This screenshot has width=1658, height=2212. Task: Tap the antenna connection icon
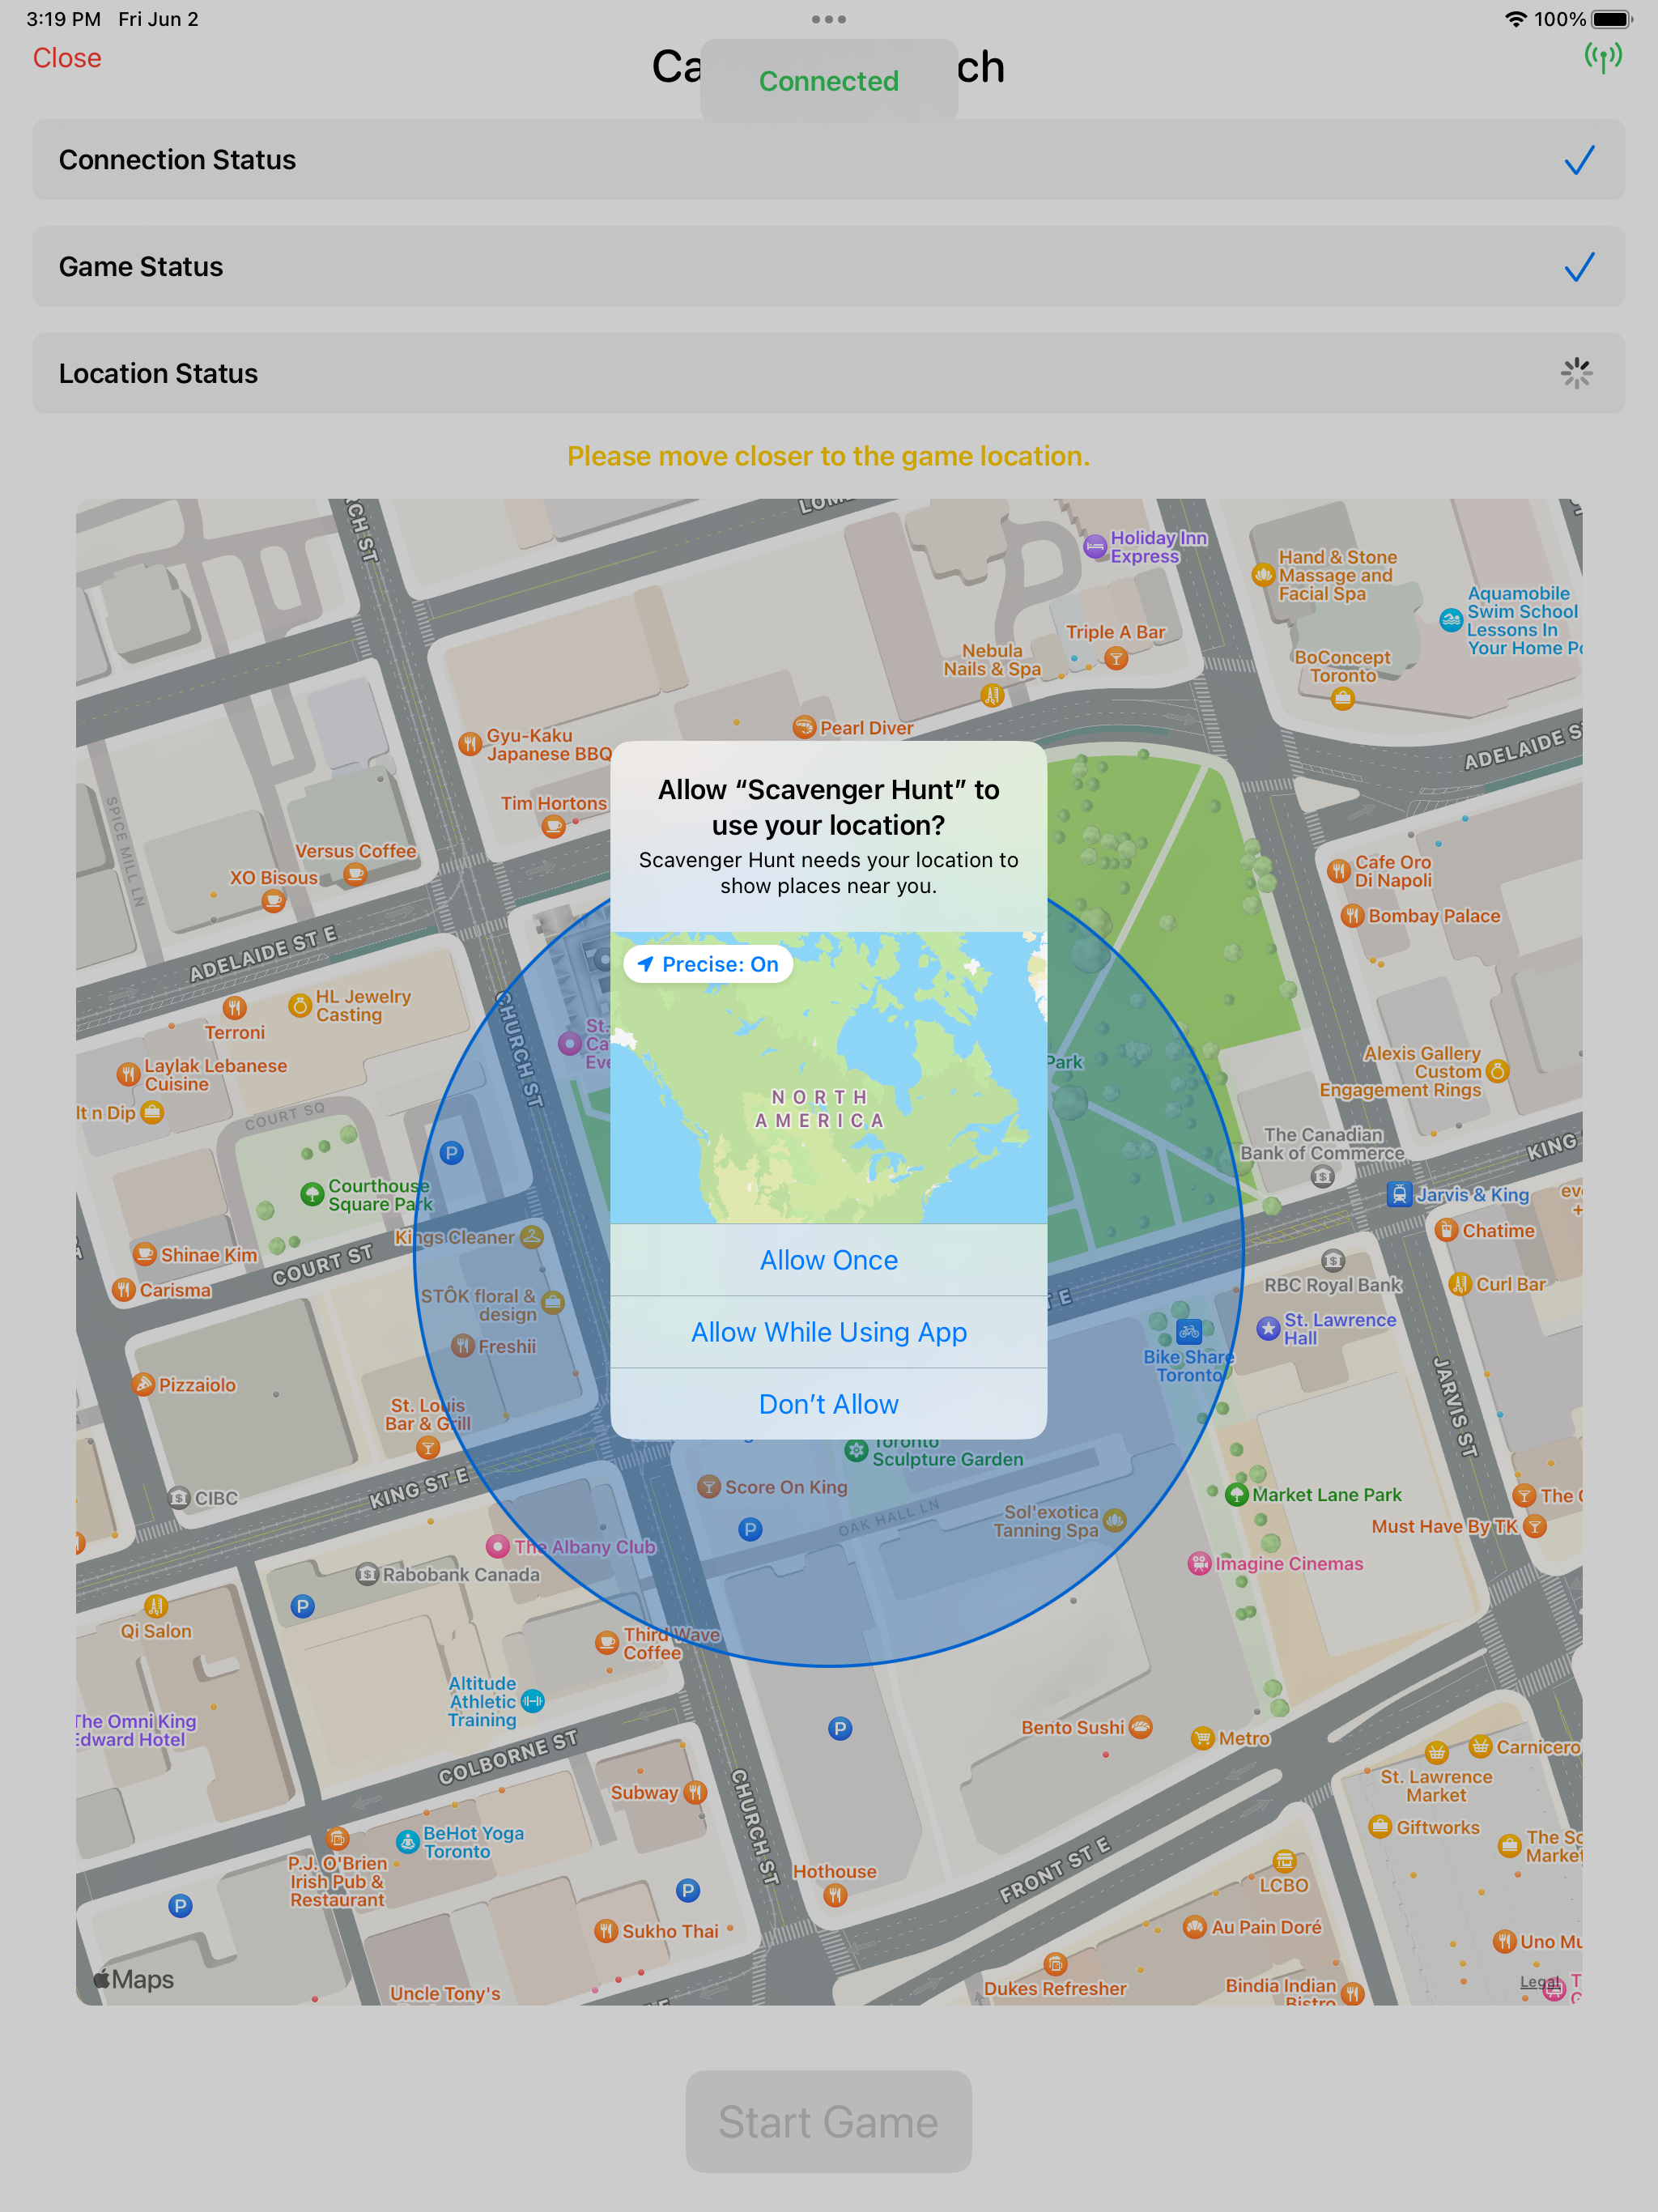pyautogui.click(x=1603, y=58)
